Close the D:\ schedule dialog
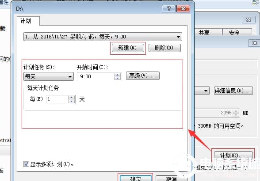Image resolution: width=260 pixels, height=181 pixels. [183, 8]
